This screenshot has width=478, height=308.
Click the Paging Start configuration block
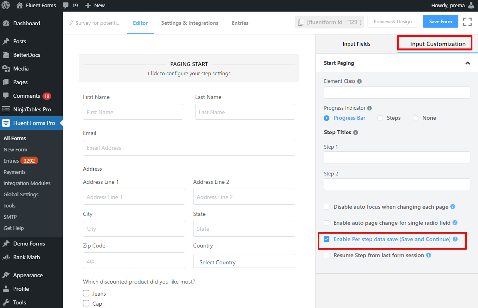click(x=189, y=68)
